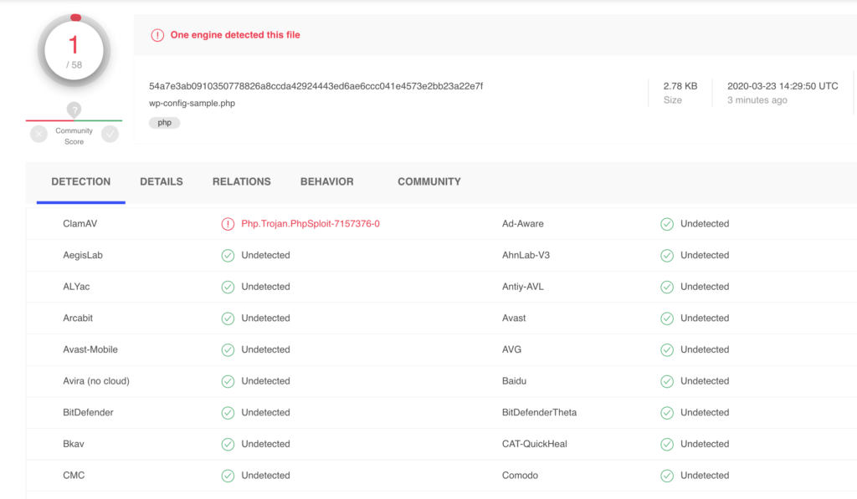Screen dimensions: 857x499
Task: Open the Detection tab
Action: [x=81, y=182]
